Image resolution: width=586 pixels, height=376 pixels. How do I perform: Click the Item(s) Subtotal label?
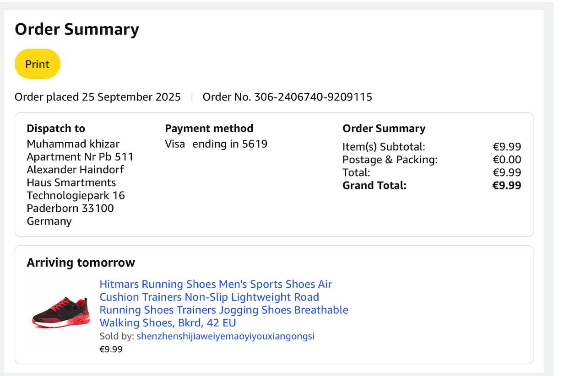384,147
